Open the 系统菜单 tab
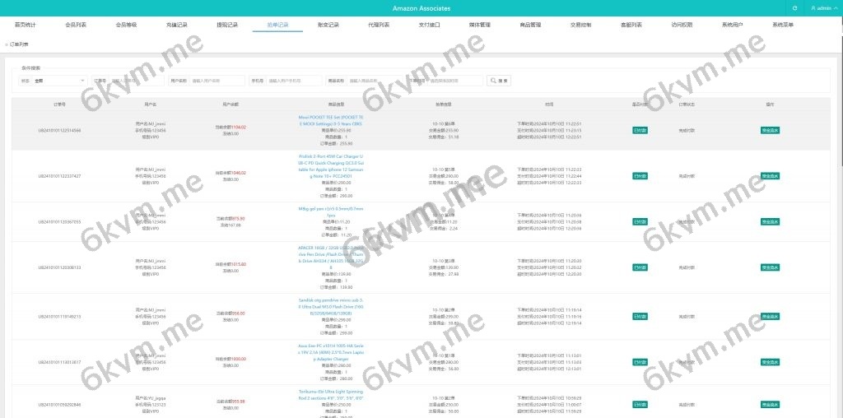Image resolution: width=843 pixels, height=418 pixels. click(x=782, y=26)
